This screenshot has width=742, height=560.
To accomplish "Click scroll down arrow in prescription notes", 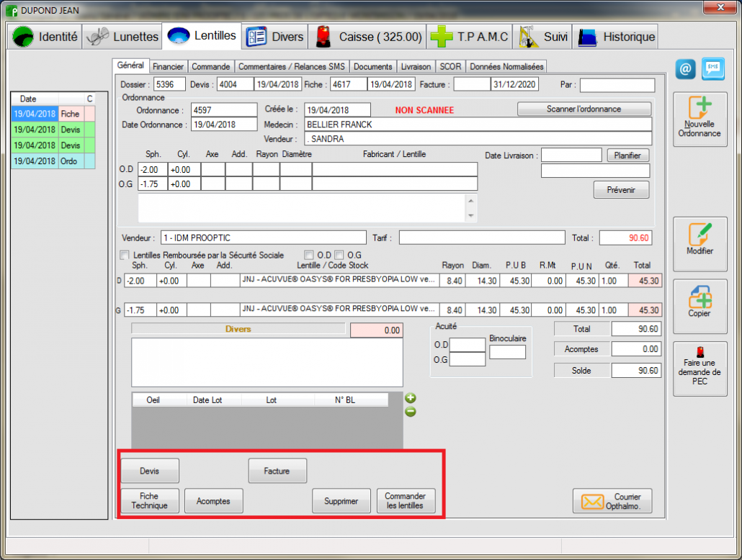I will pyautogui.click(x=471, y=216).
